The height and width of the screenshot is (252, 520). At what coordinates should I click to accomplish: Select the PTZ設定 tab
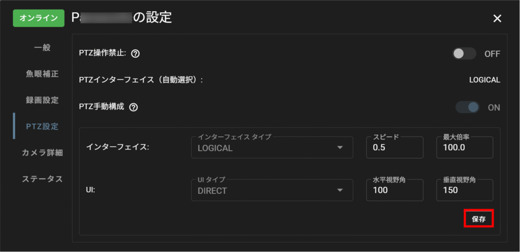click(x=43, y=126)
